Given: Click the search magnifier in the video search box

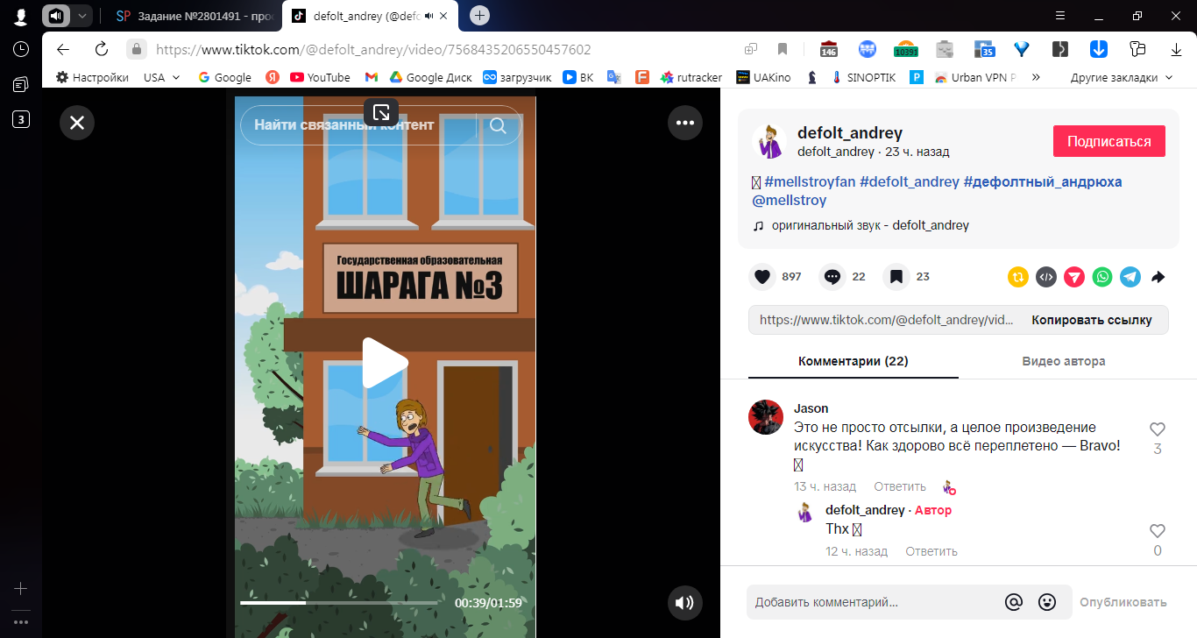Looking at the screenshot, I should tap(498, 125).
